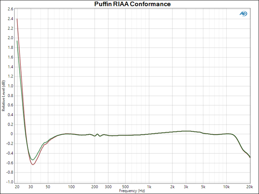Image resolution: width=259 pixels, height=194 pixels.
Task: Select the -0.2 Y-axis tick label
Action: click(x=10, y=144)
